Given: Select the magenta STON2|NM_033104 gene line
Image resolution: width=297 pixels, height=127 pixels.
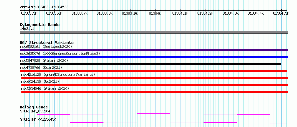Looking at the screenshot, I should pyautogui.click(x=154, y=114).
